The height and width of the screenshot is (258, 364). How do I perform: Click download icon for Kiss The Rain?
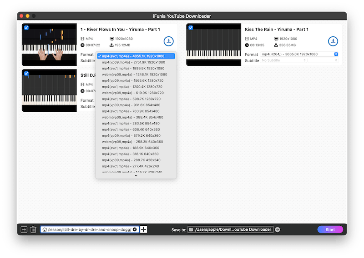(333, 41)
